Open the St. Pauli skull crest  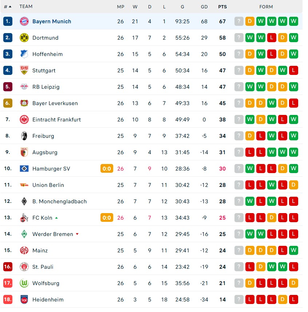pyautogui.click(x=24, y=267)
